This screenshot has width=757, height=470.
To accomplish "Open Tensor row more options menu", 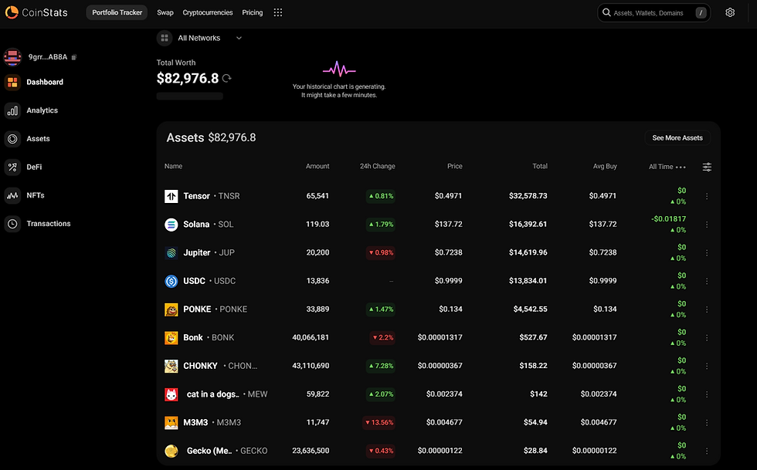I will [707, 196].
